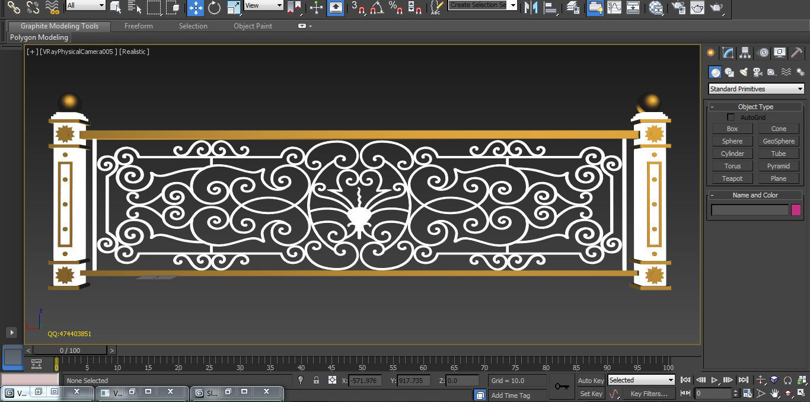Open the Selection ribbon tab
The width and height of the screenshot is (810, 402).
click(193, 26)
